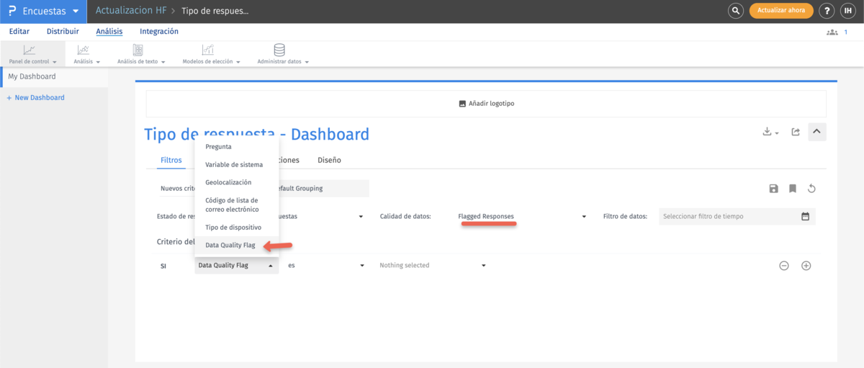Screen dimensions: 864x368
Task: Open the 'es' operator dropdown
Action: [x=325, y=265]
